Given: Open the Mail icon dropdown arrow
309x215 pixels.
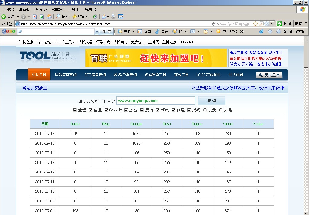Looking at the screenshot, I should click(108, 17).
